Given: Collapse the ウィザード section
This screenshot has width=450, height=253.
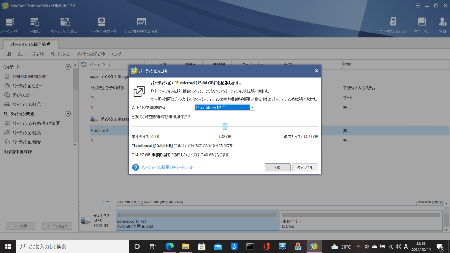Looking at the screenshot, I should [68, 66].
